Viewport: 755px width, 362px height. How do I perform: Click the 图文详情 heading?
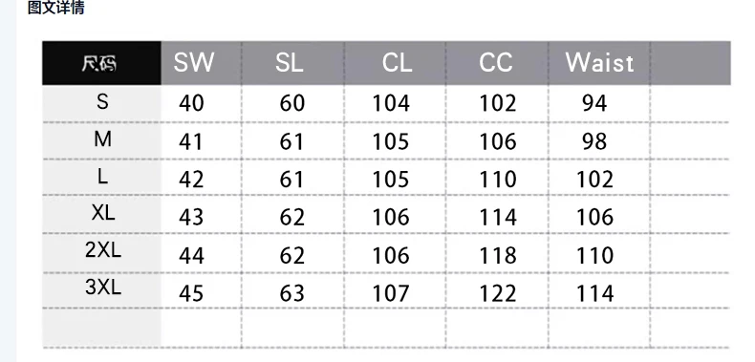pyautogui.click(x=55, y=8)
